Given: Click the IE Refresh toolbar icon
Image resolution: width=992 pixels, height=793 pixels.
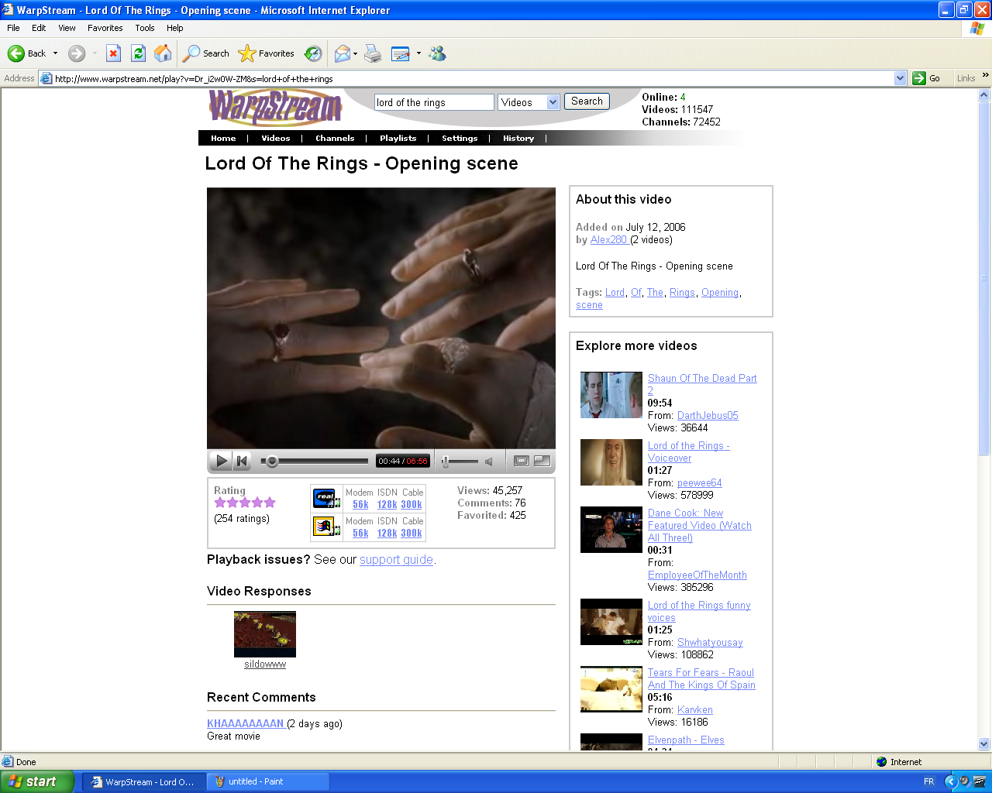Looking at the screenshot, I should [139, 53].
